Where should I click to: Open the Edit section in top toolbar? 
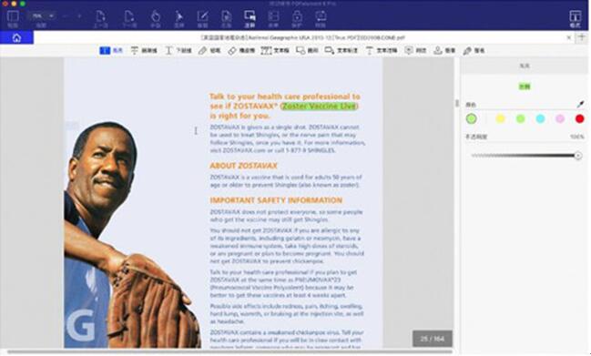(x=202, y=19)
